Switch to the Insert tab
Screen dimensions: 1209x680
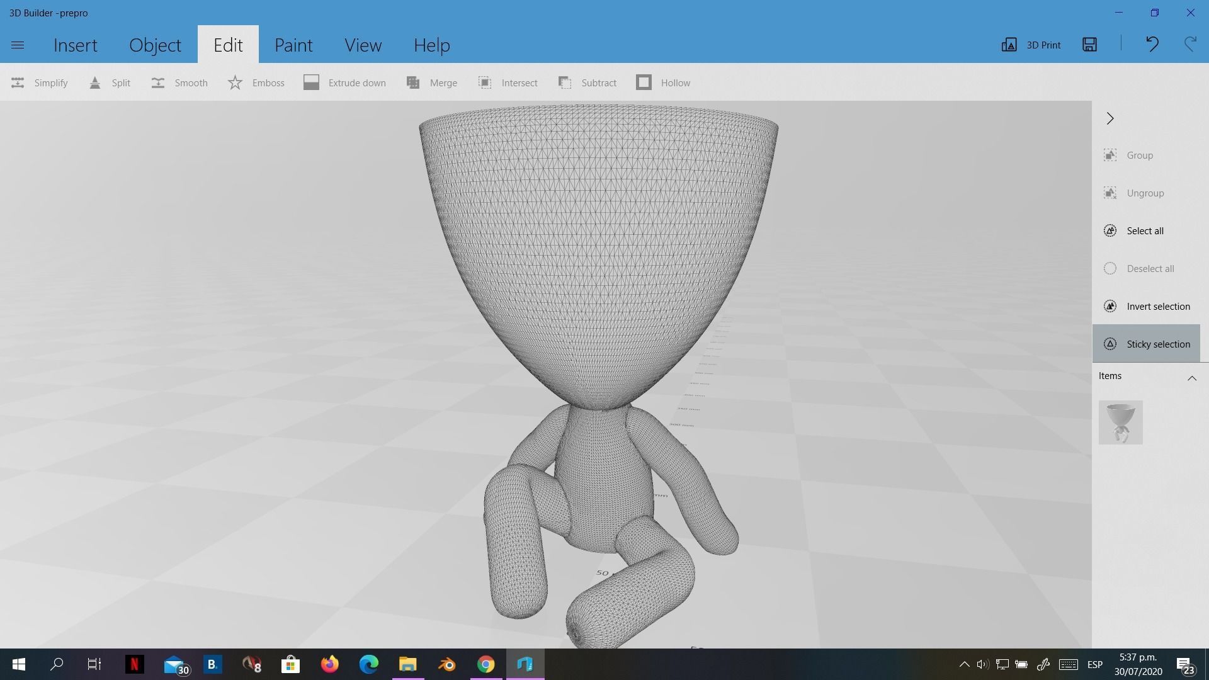coord(76,45)
